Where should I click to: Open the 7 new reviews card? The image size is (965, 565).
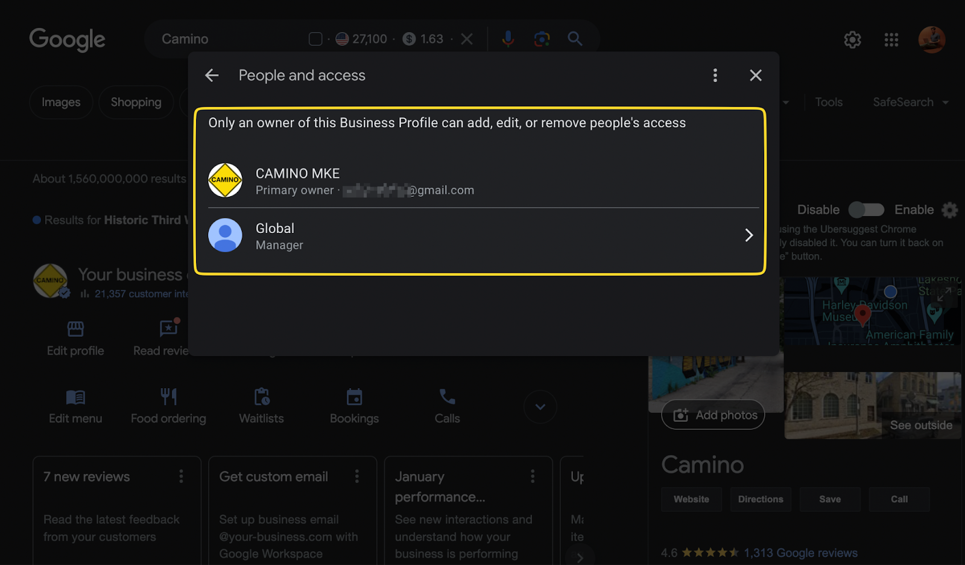117,511
